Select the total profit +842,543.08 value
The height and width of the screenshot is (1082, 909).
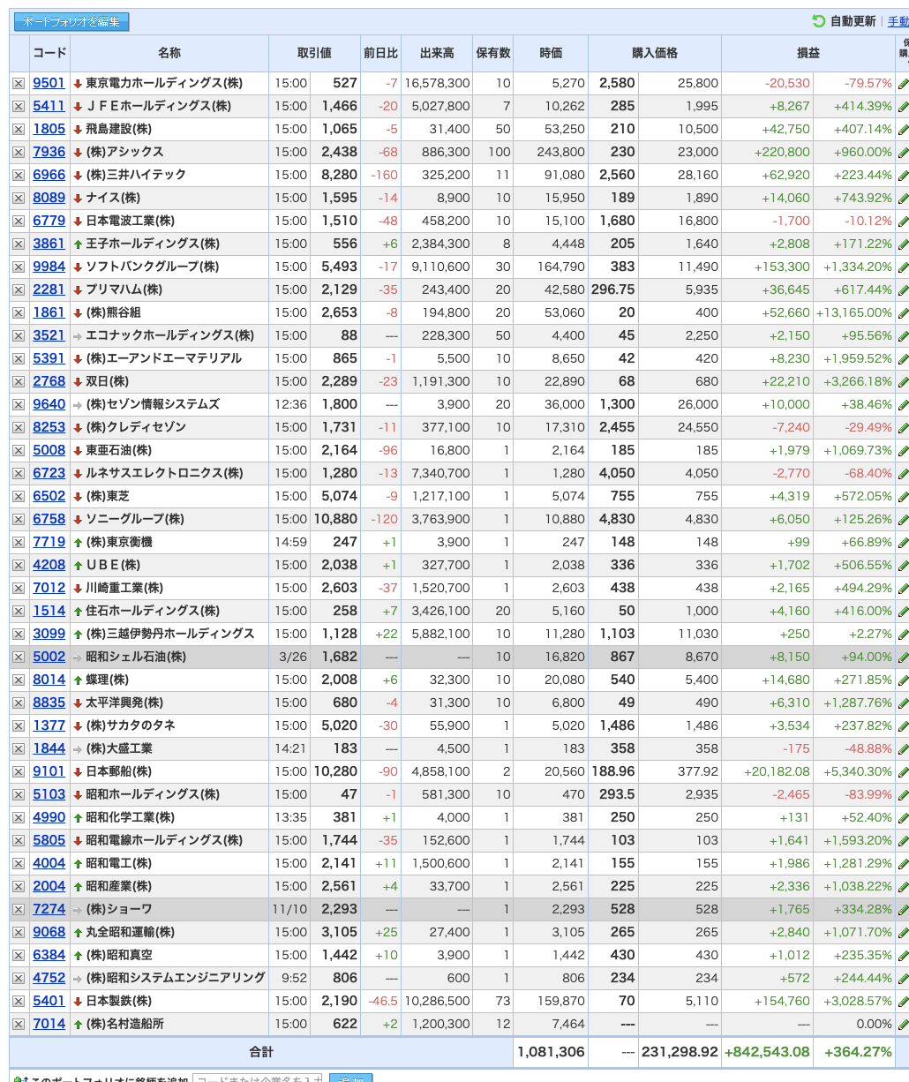(767, 1052)
